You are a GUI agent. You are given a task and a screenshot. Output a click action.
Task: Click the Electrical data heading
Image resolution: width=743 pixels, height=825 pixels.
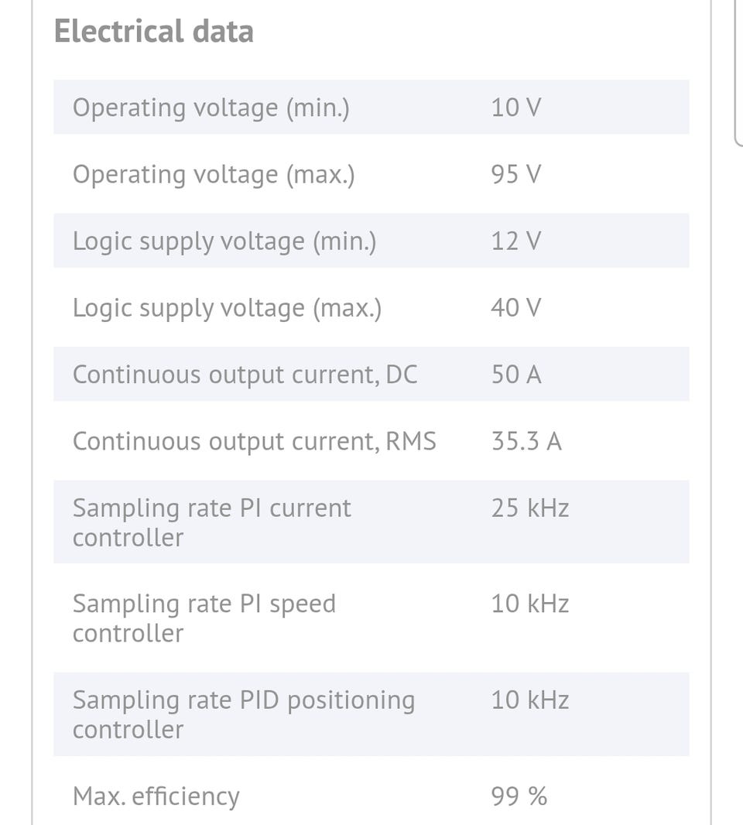(x=153, y=32)
